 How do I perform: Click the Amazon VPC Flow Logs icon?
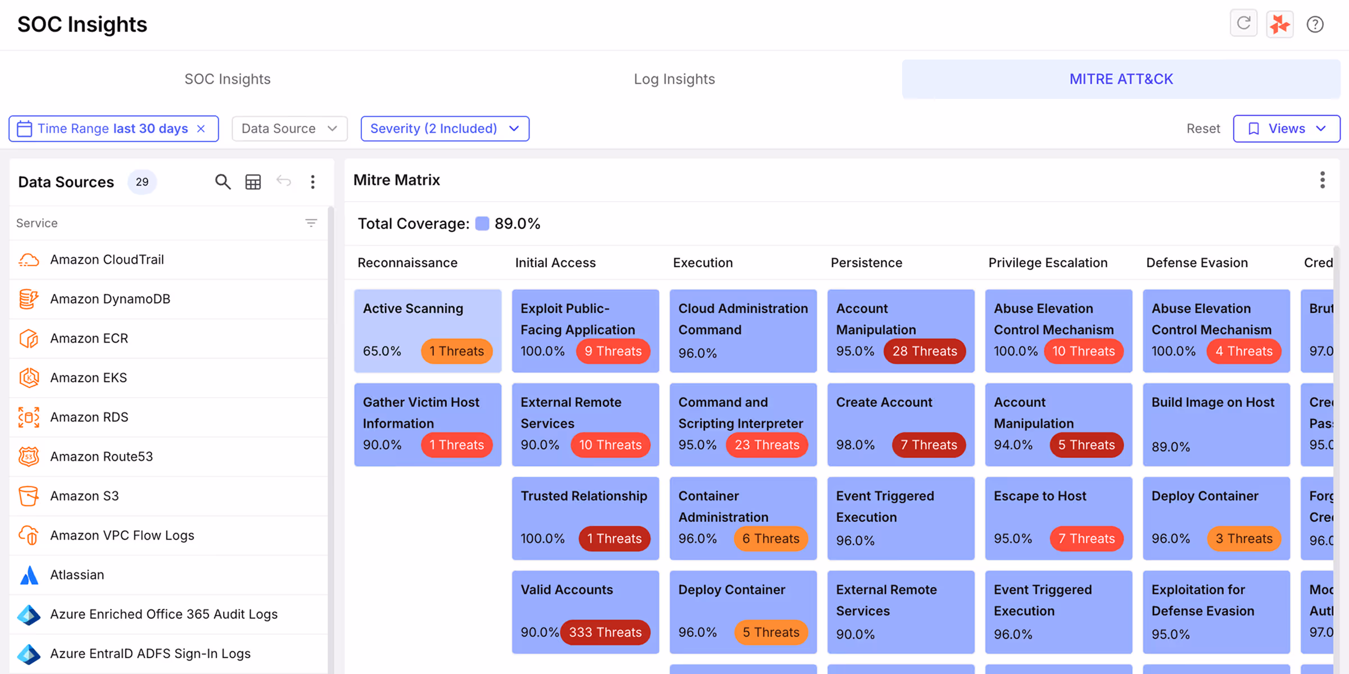click(29, 535)
